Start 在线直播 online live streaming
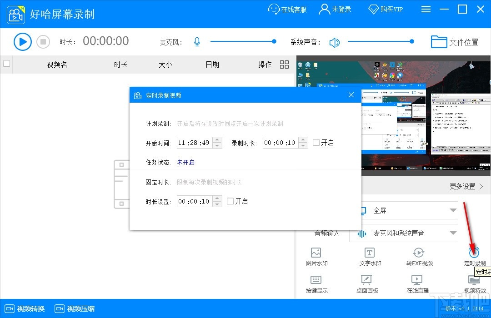Screen dimensions: 491x318 (417, 285)
